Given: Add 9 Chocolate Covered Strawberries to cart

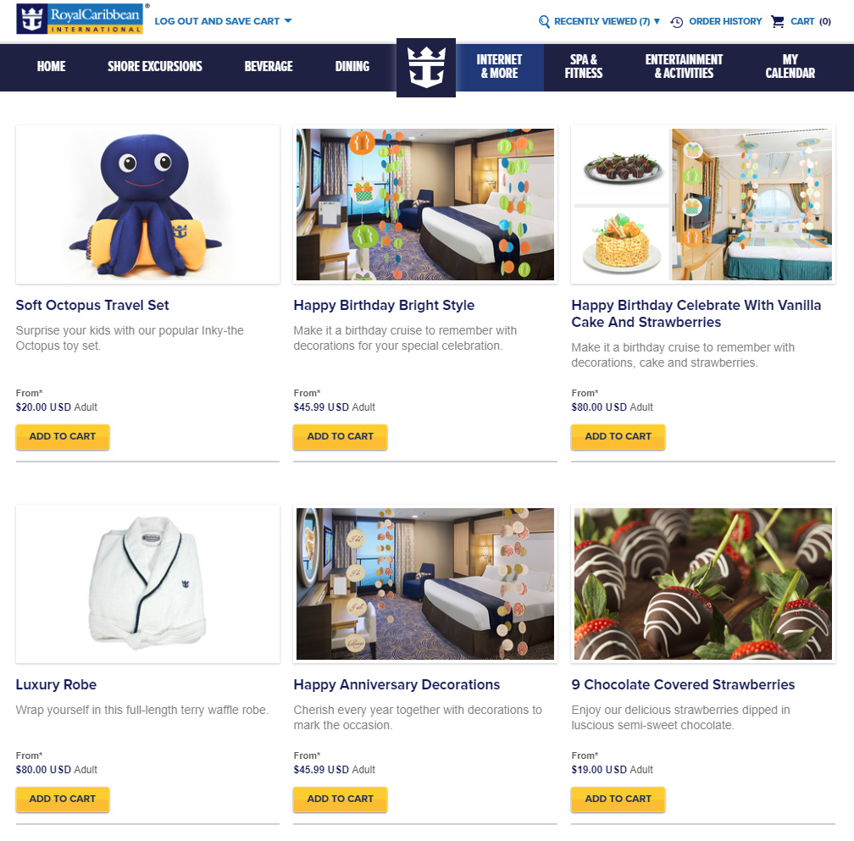Looking at the screenshot, I should (618, 800).
